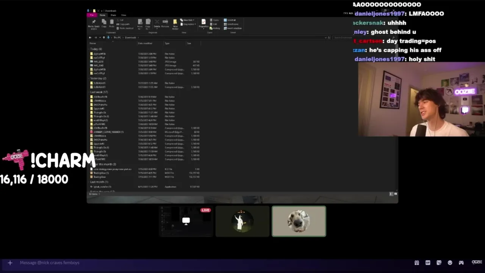Screen dimensions: 485x273
Task: Open the New item dropdown
Action: pyautogui.click(x=187, y=20)
